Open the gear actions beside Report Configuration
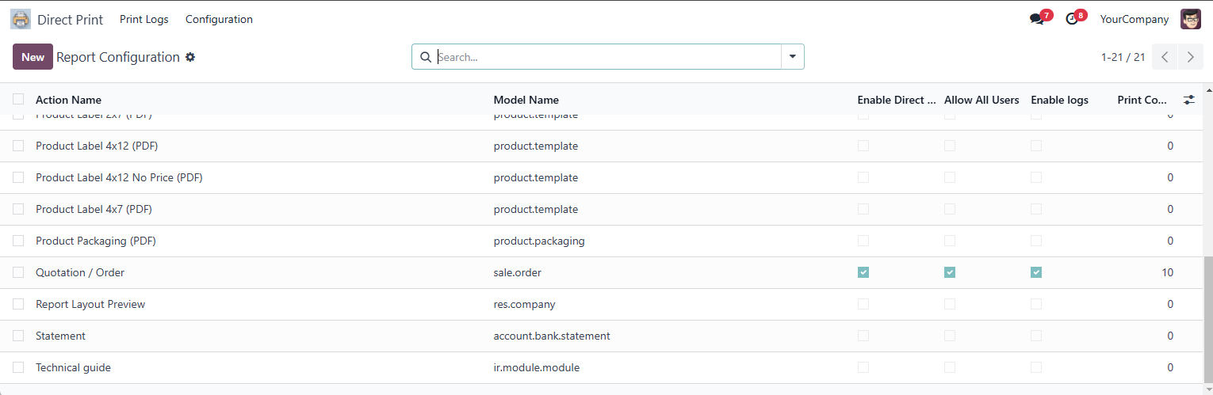Screen dimensions: 1213x395 190,57
